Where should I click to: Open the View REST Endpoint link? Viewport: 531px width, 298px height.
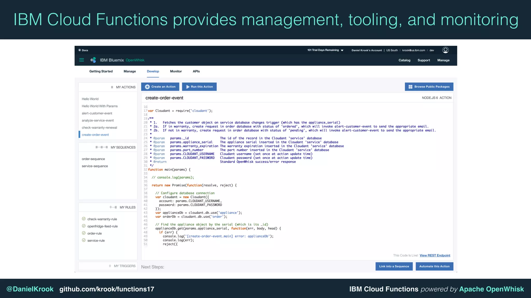(x=435, y=255)
